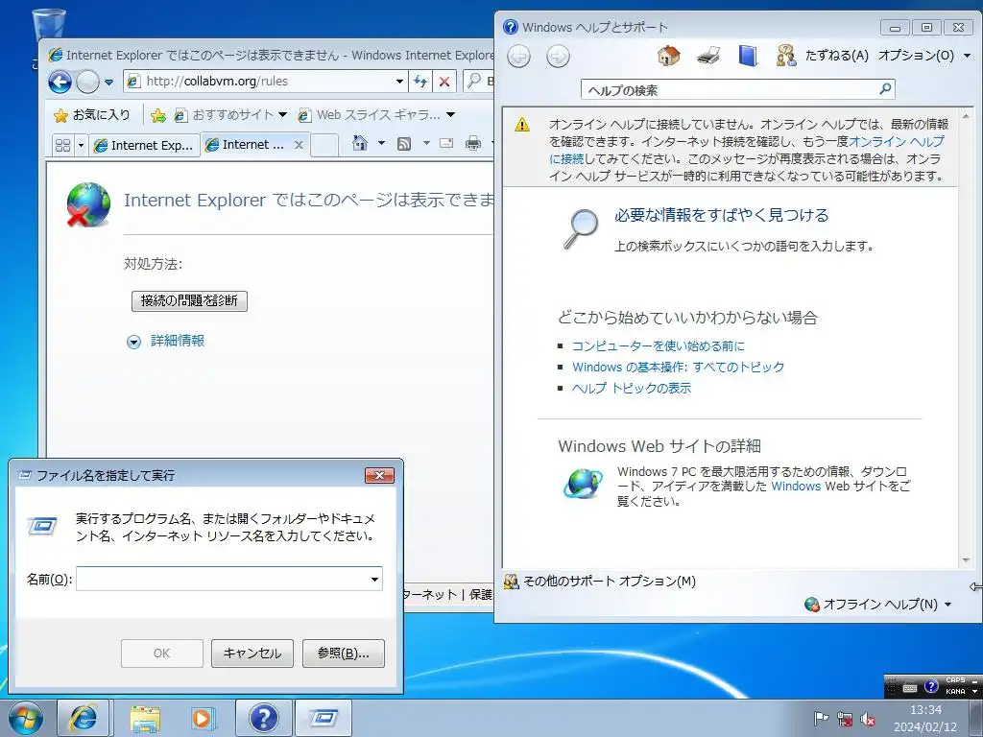Click Help window back arrow
The width and height of the screenshot is (983, 737).
tap(518, 57)
